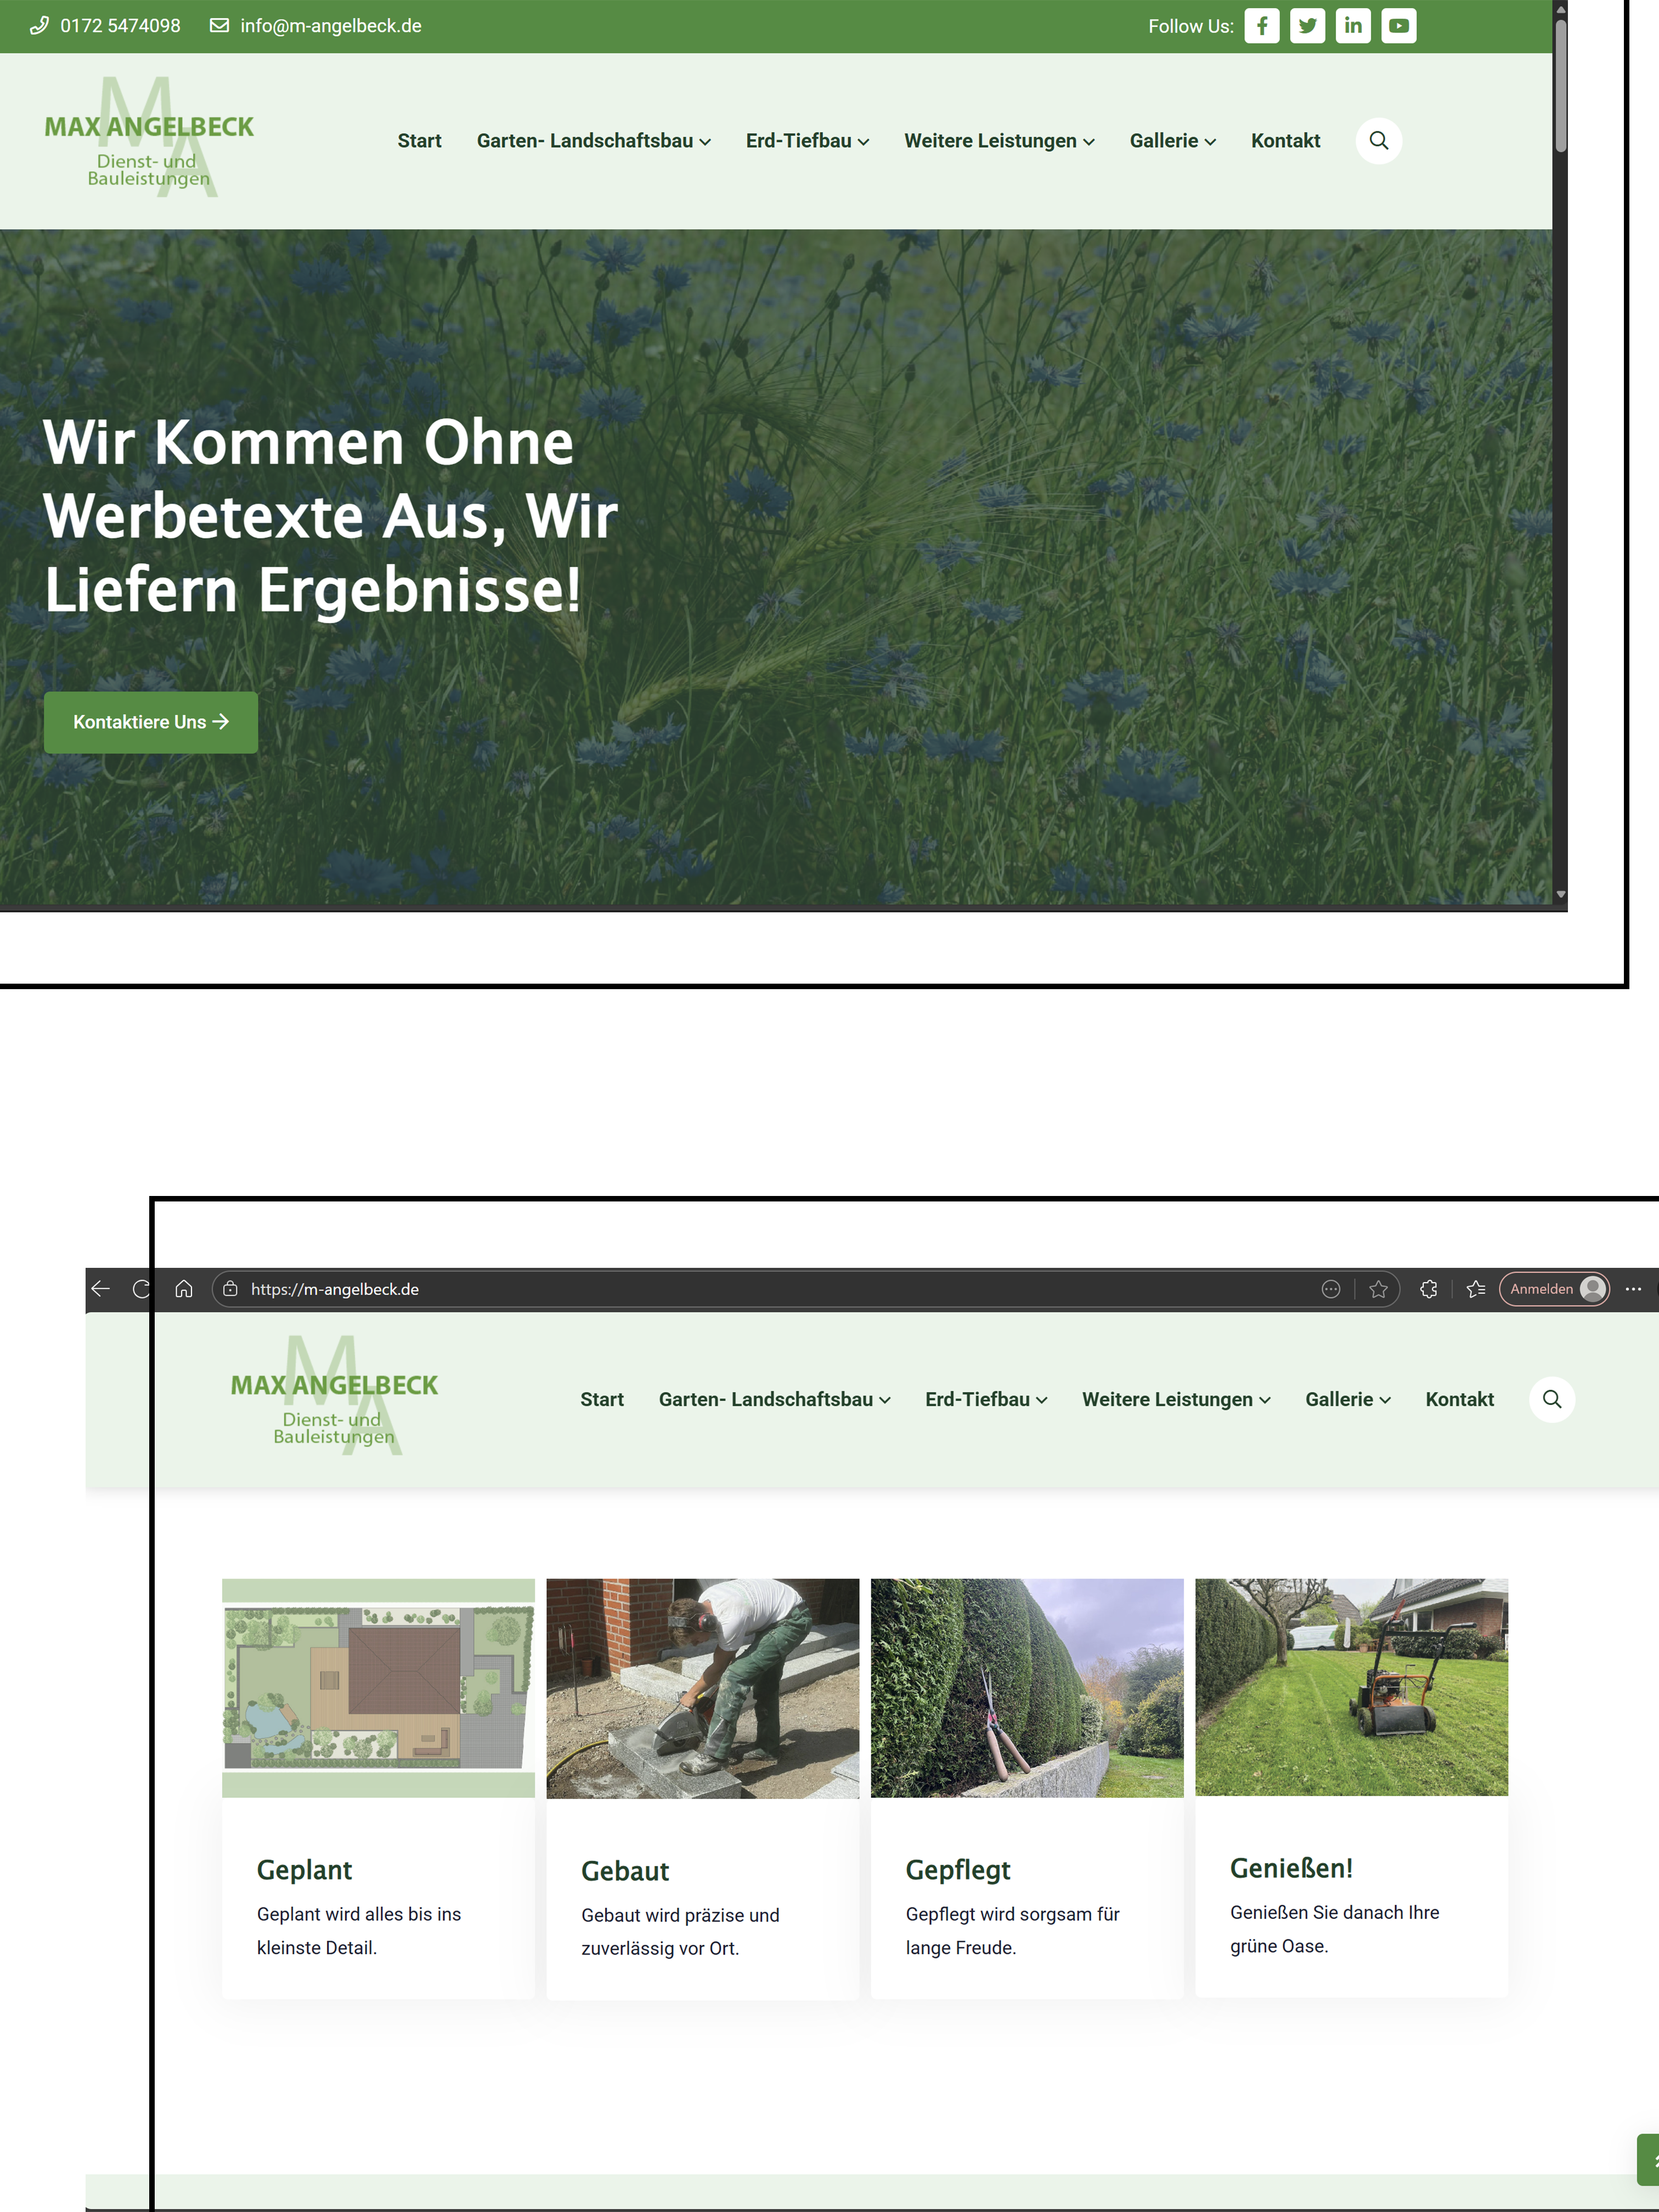Open browser three-dots settings menu
Viewport: 1659px width, 2212px height.
click(x=1633, y=1289)
